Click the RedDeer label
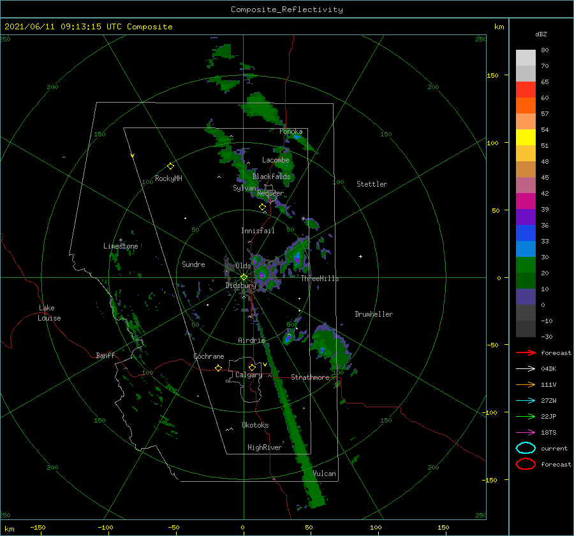574x536 pixels. click(x=270, y=193)
